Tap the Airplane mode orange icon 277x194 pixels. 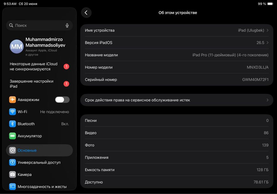12,100
